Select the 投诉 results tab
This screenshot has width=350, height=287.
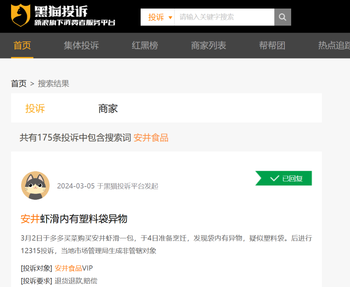35,108
